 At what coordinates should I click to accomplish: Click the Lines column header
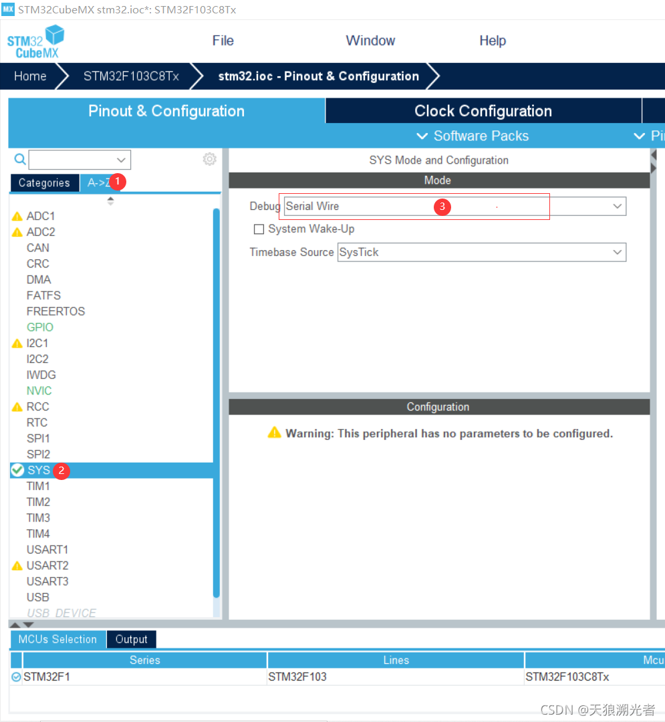396,660
